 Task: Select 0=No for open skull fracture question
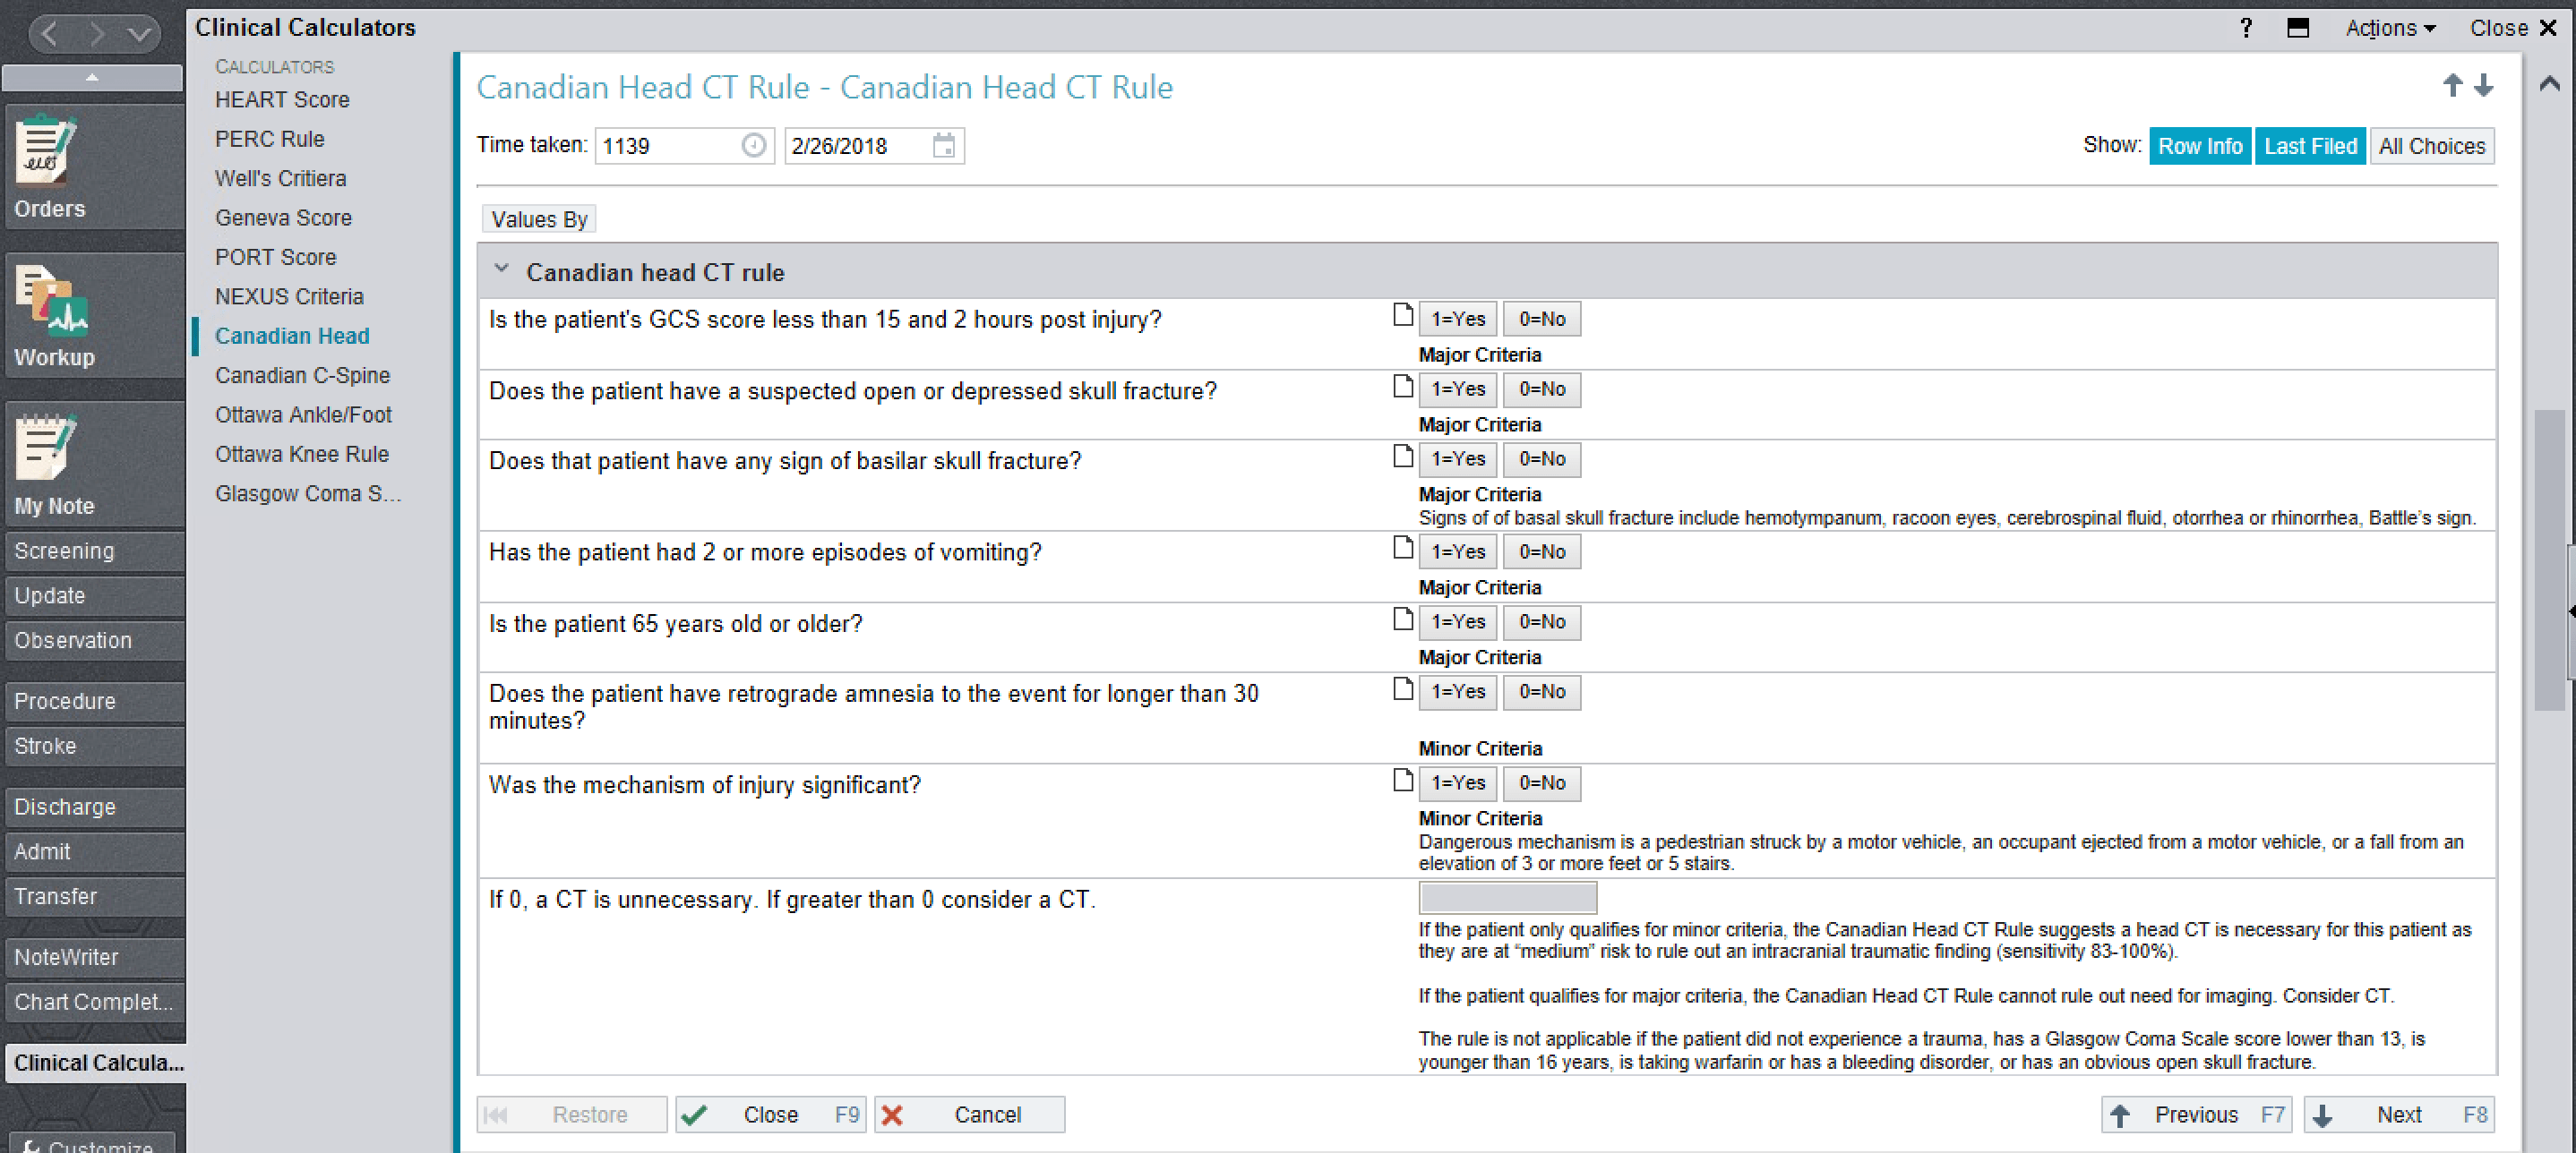pyautogui.click(x=1542, y=389)
